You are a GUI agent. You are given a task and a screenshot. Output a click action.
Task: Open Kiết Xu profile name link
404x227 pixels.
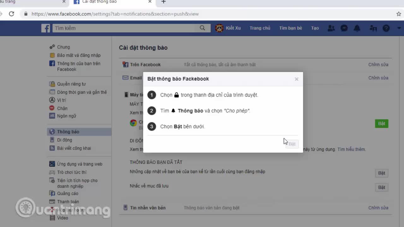tap(233, 28)
